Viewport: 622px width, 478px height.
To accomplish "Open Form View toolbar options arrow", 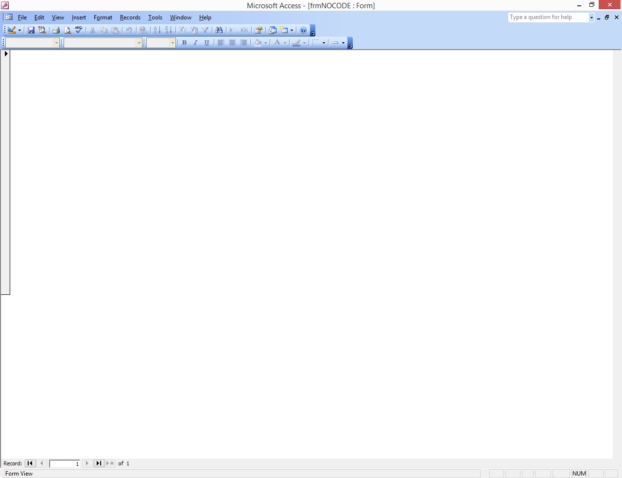I will pyautogui.click(x=313, y=31).
